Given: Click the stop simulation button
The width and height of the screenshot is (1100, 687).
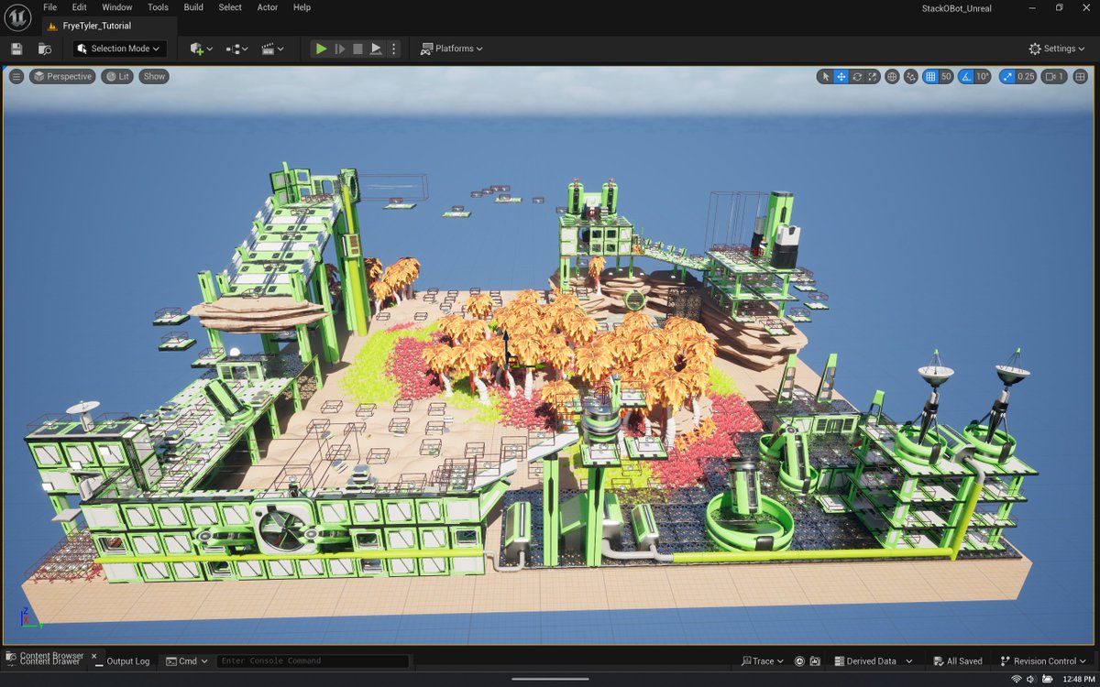Looking at the screenshot, I should tap(358, 49).
